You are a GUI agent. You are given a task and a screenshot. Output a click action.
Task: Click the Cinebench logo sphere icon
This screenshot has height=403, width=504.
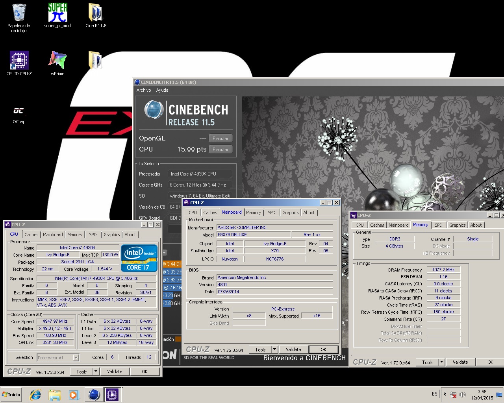coord(154,110)
